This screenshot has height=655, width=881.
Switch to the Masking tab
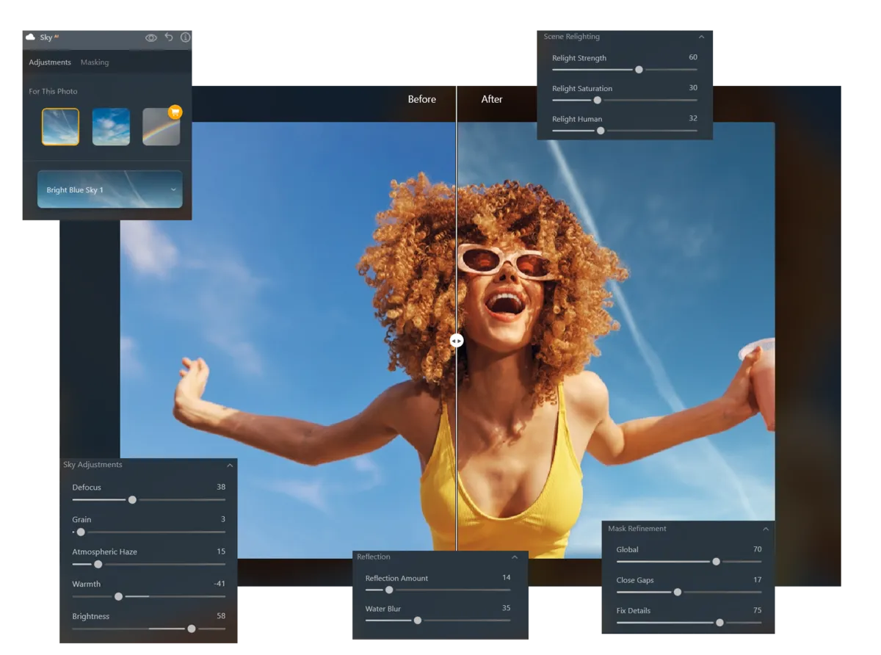(x=94, y=62)
